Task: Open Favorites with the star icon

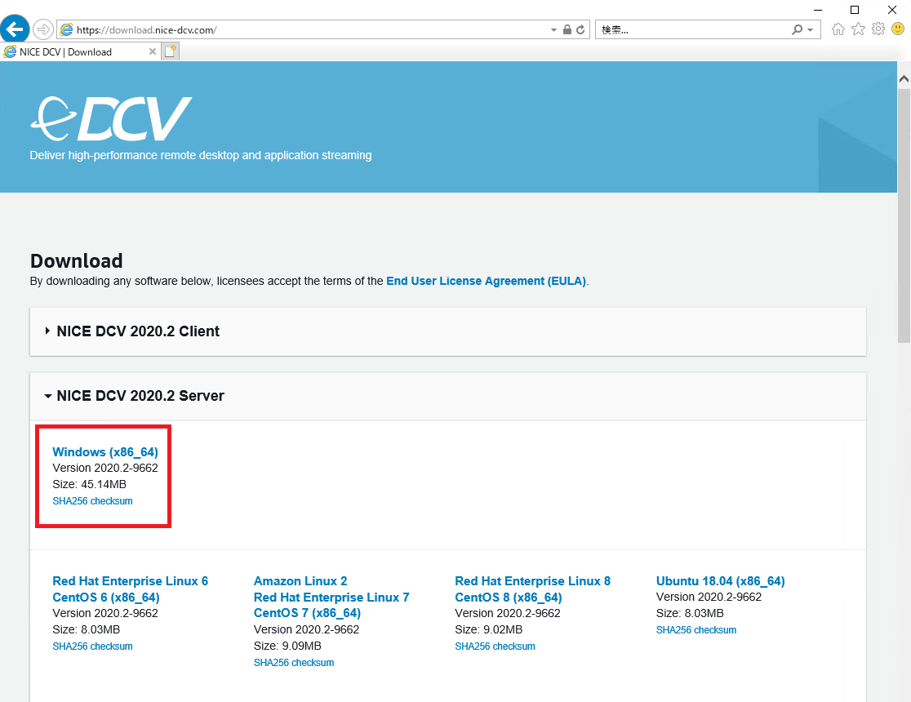Action: coord(858,29)
